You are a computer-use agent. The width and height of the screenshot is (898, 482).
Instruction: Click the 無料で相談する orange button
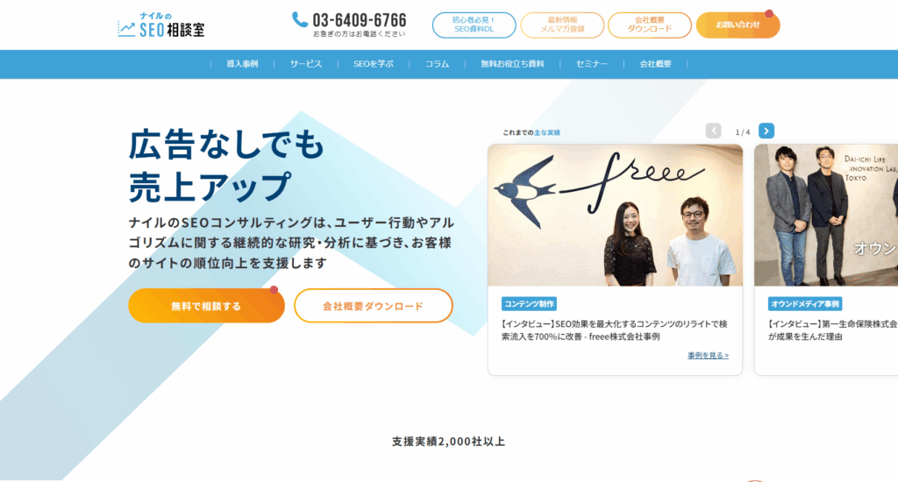206,306
